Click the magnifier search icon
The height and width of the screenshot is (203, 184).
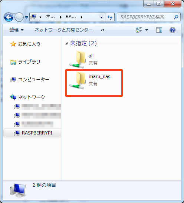point(176,17)
